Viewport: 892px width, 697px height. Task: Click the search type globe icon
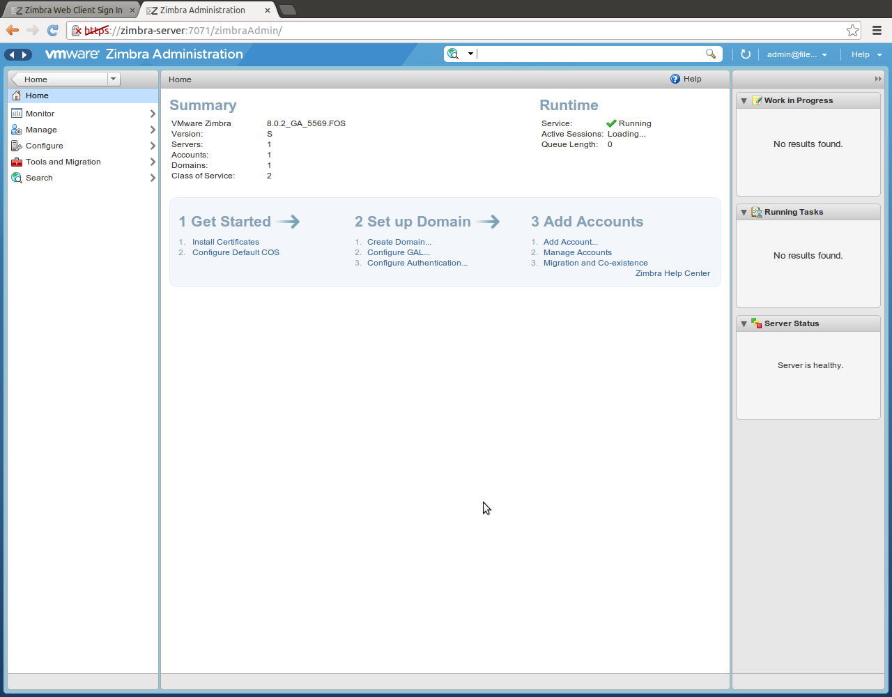[x=454, y=54]
